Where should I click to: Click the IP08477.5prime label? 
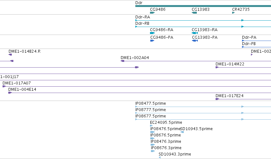(151, 103)
